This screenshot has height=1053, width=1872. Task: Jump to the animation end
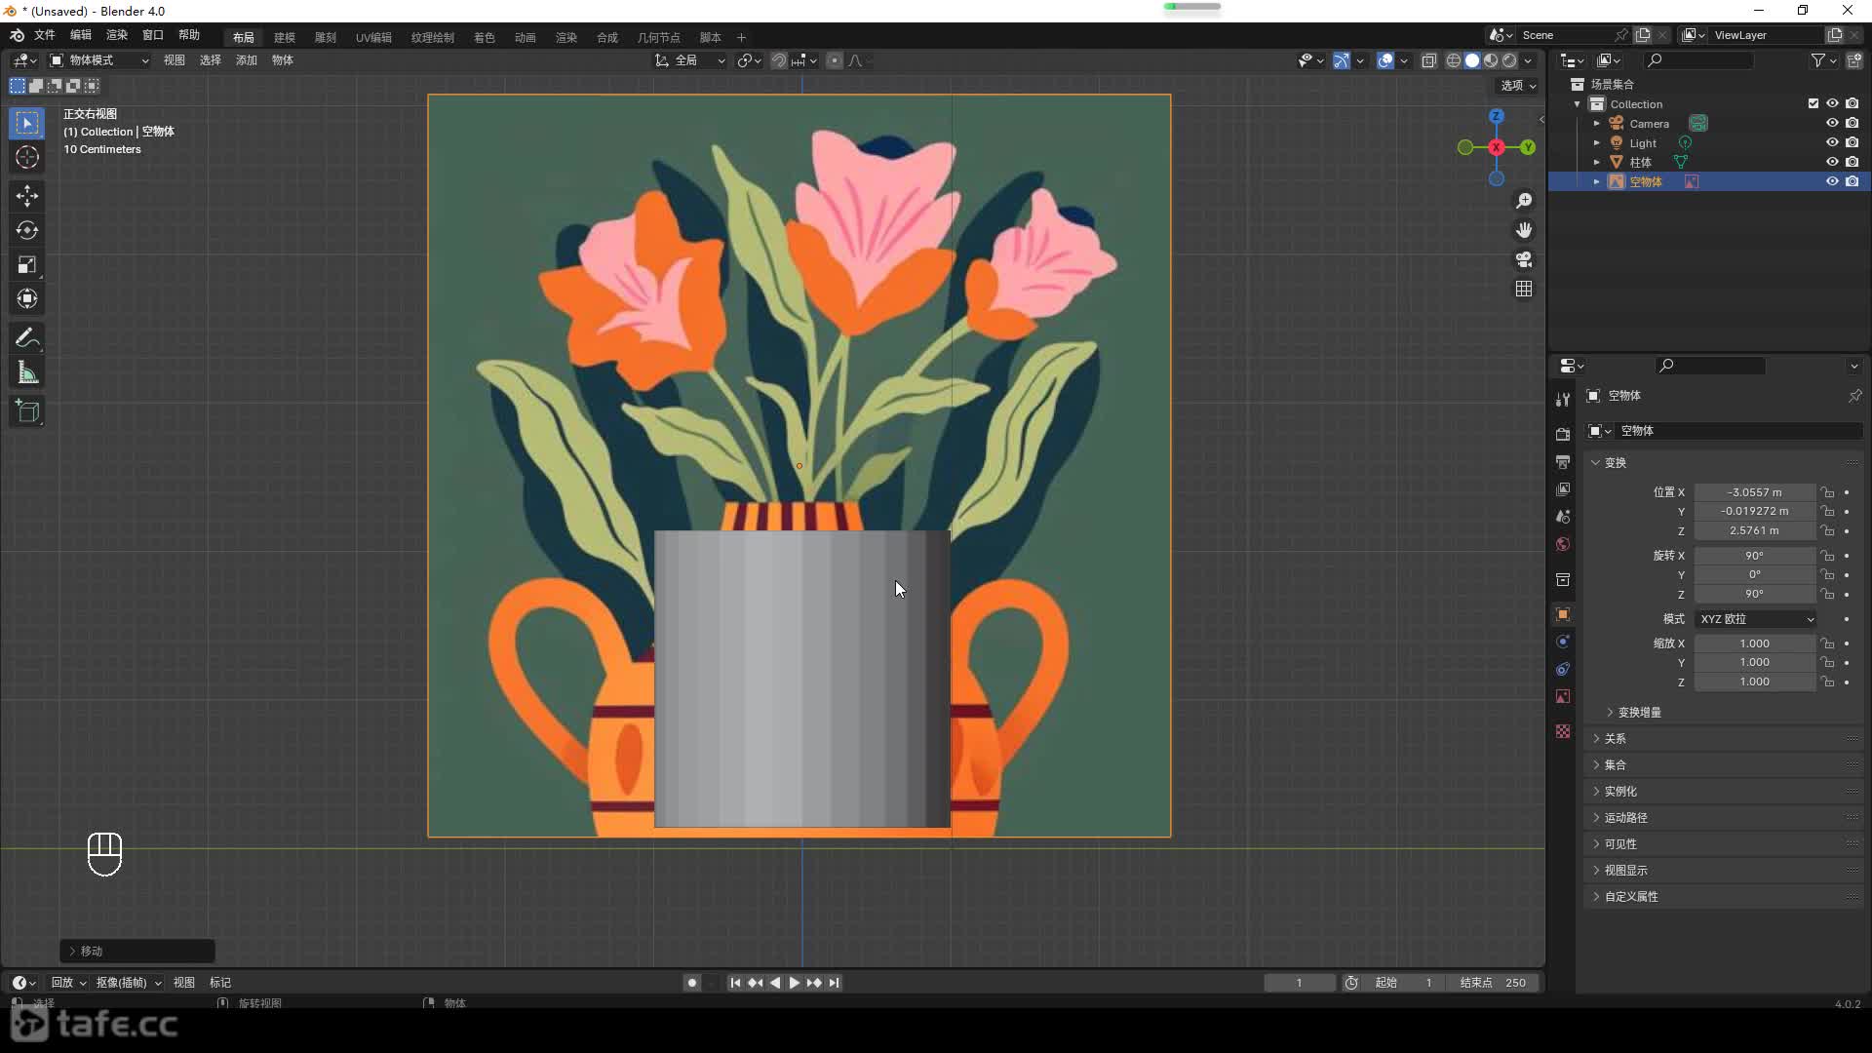pos(835,983)
